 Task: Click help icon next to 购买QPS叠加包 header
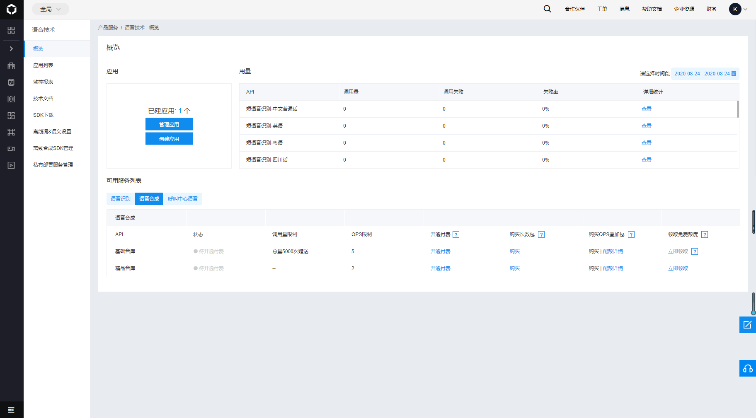click(x=631, y=234)
